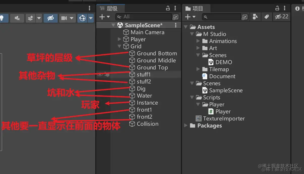Select the stuff1 object
The height and width of the screenshot is (174, 304).
(x=143, y=74)
